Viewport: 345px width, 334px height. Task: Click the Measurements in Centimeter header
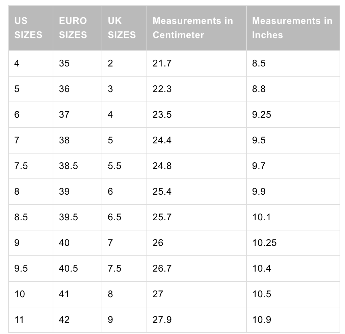point(193,28)
